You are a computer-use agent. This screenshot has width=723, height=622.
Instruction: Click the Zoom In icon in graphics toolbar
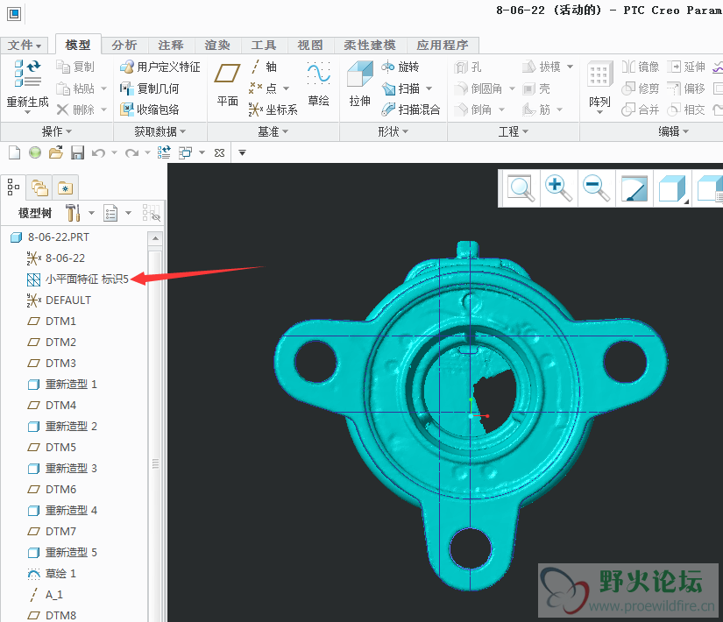pos(558,188)
